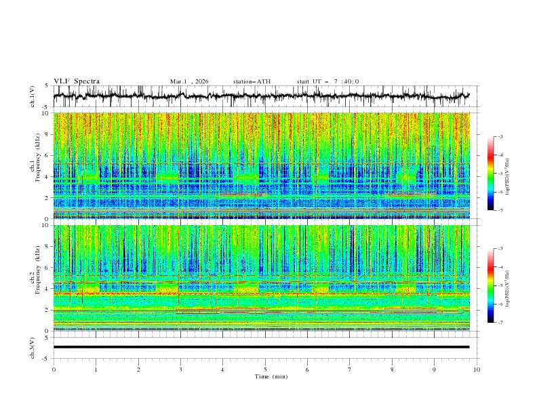The image size is (537, 415).
Task: Click time axis tick label '0'
Action: 54,370
